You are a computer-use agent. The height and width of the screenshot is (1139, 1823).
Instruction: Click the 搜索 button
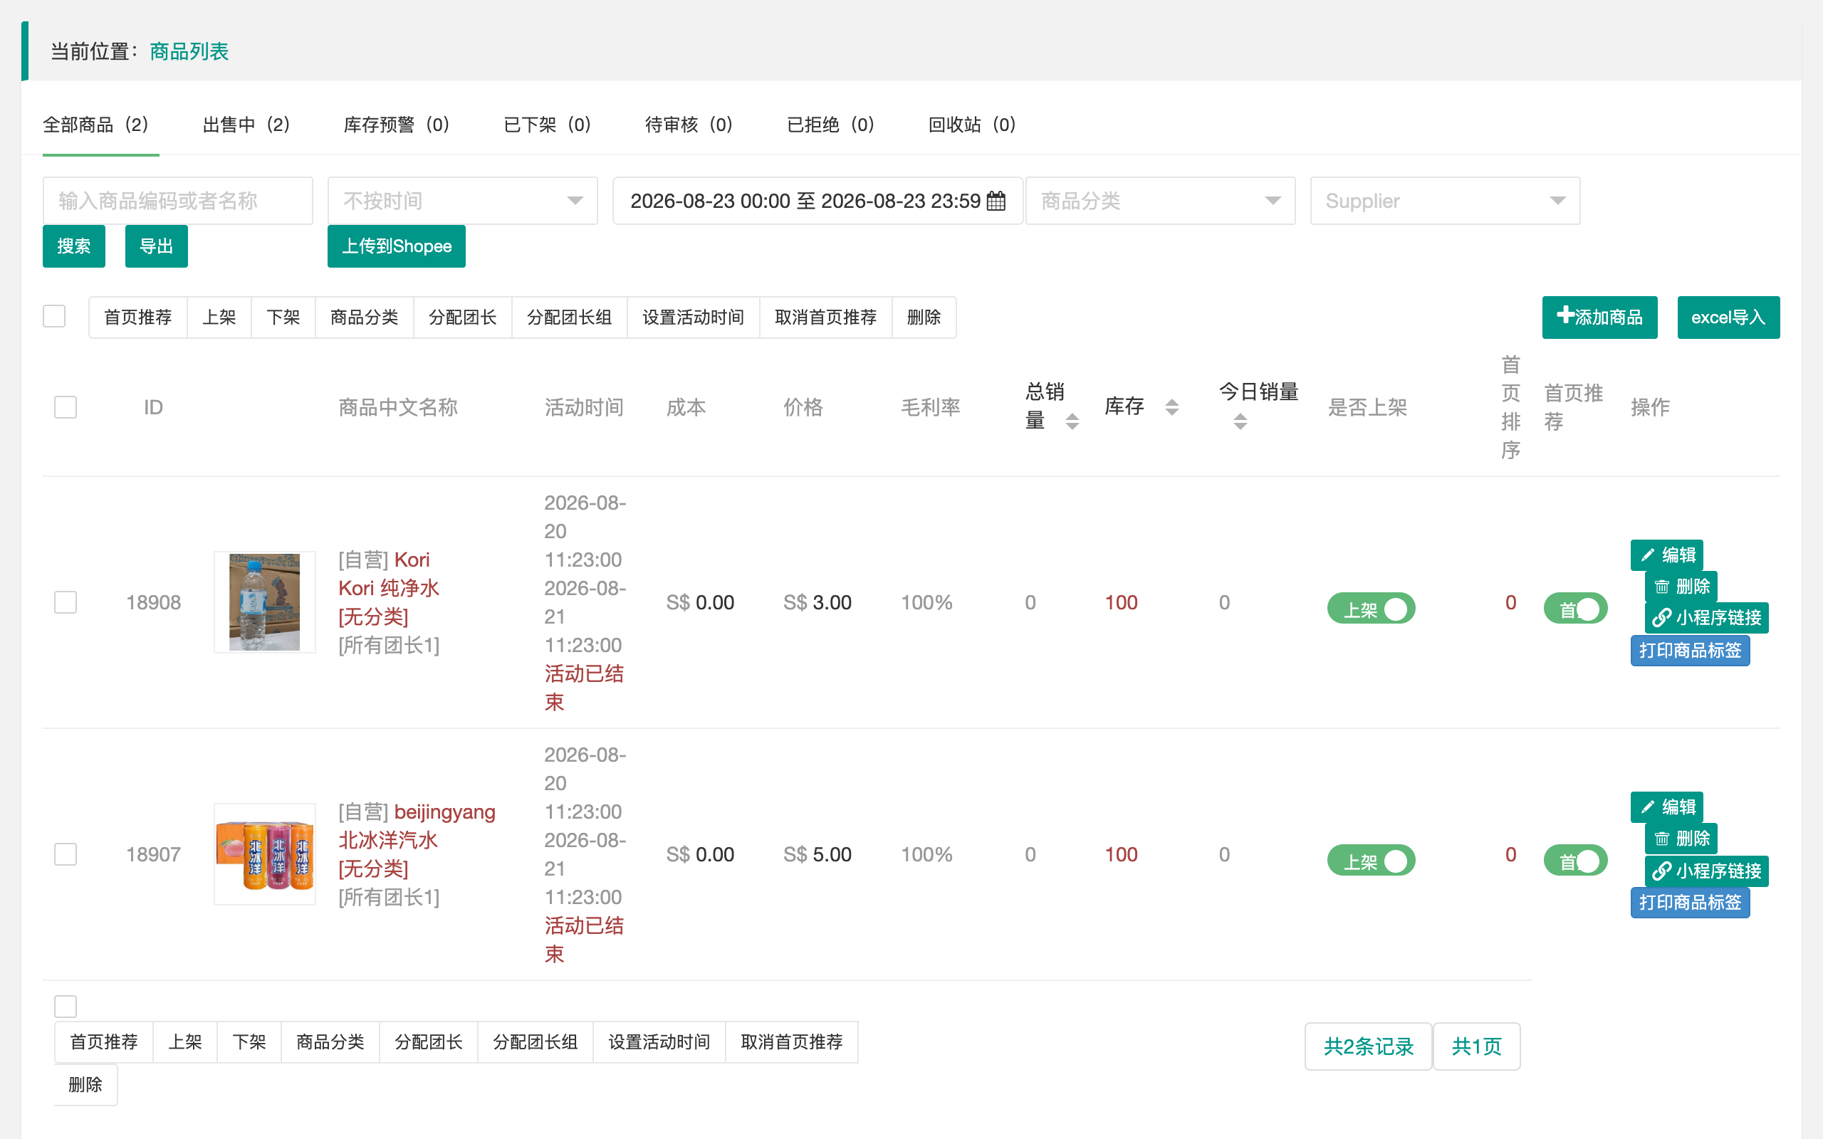point(74,246)
